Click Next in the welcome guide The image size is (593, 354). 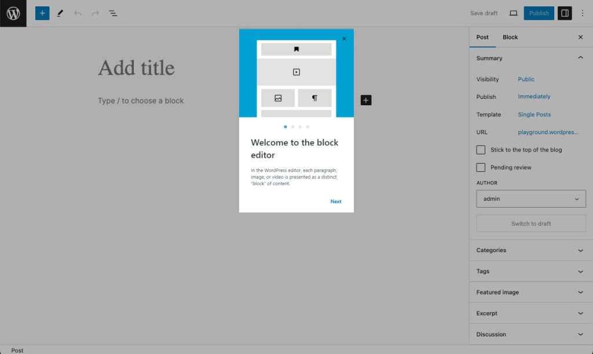(x=336, y=201)
